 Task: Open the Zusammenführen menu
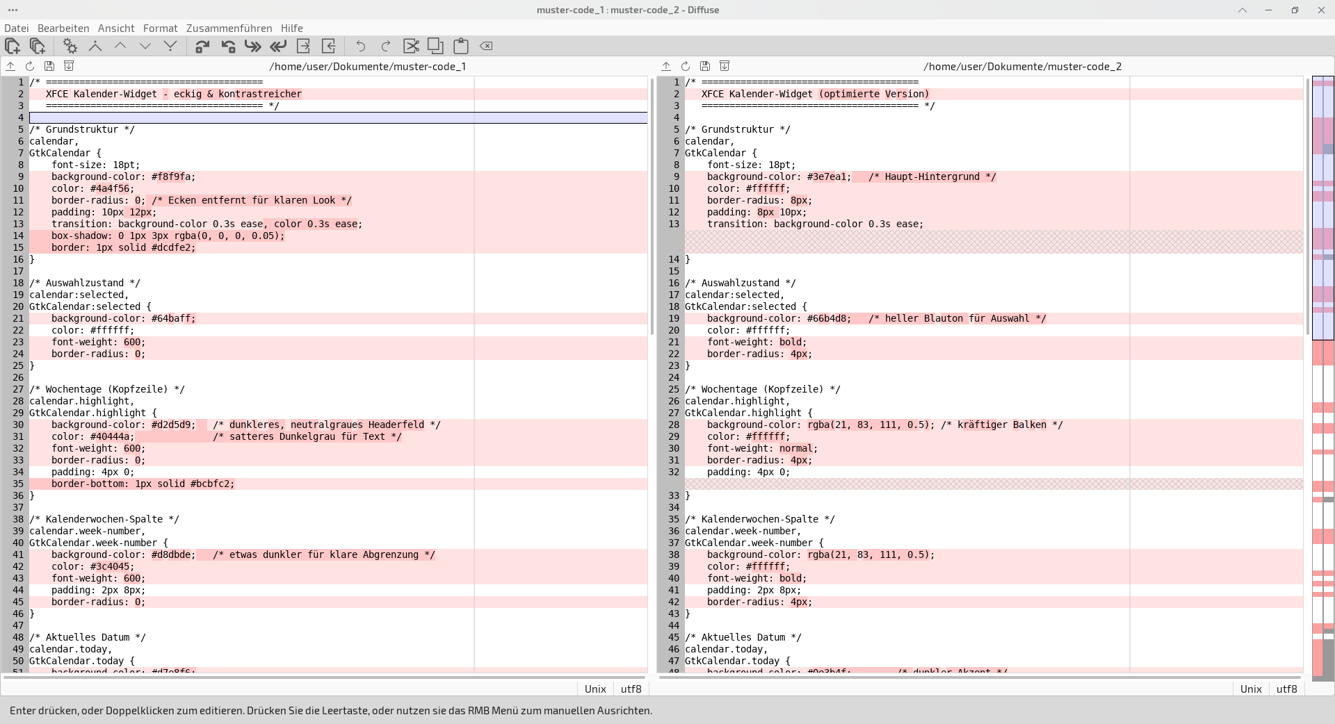(229, 28)
